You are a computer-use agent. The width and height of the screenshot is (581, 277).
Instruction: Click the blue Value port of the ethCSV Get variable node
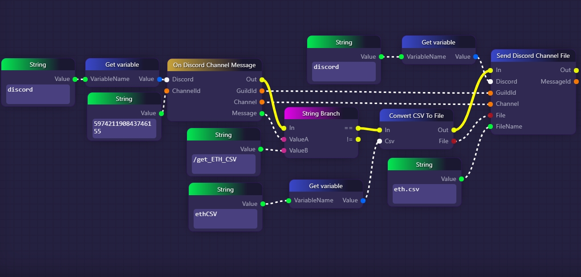click(x=363, y=201)
